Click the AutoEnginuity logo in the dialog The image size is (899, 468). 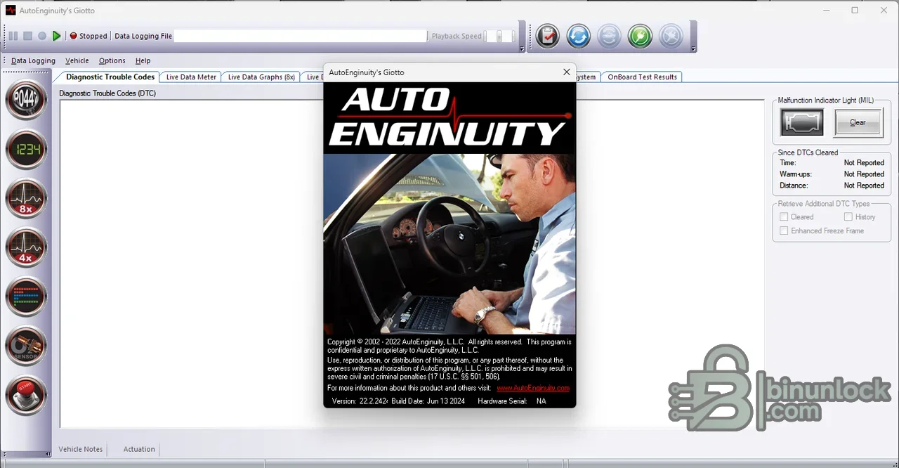click(x=449, y=117)
